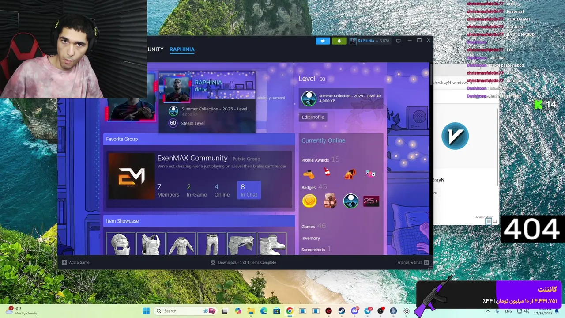Select the golden hand profile award icon

click(309, 174)
